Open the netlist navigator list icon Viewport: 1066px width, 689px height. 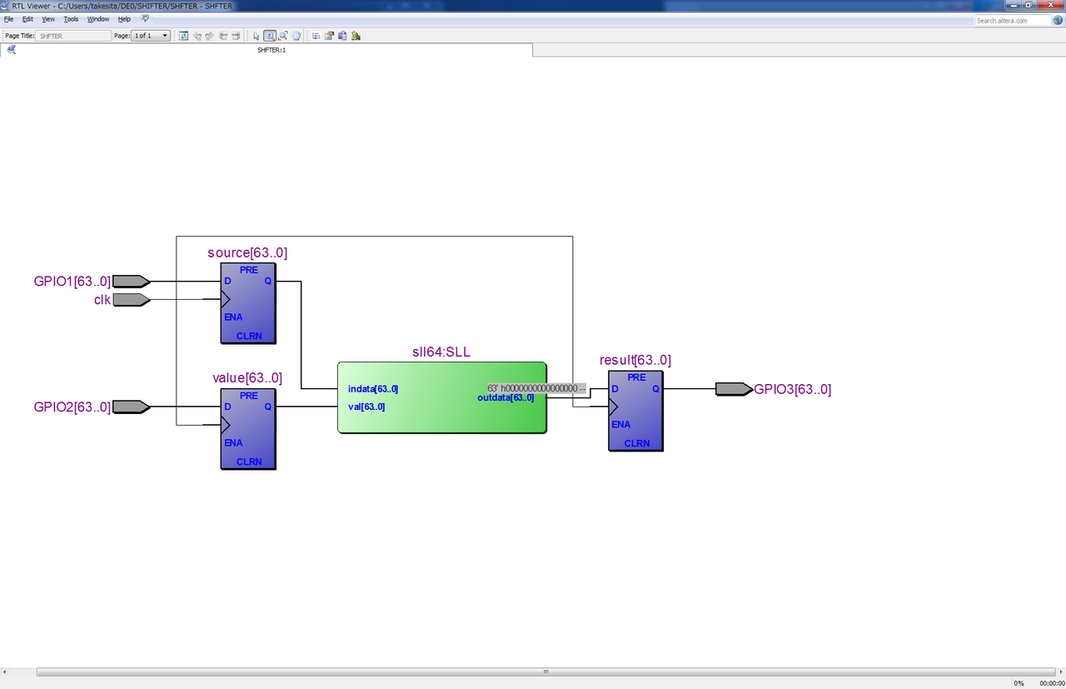click(x=316, y=36)
